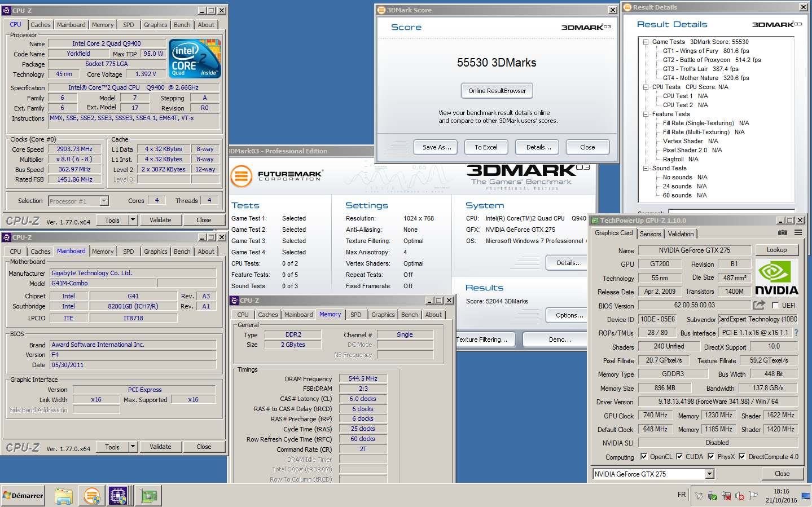
Task: Click title icon of CPU-Z Memory window
Action: coord(235,301)
